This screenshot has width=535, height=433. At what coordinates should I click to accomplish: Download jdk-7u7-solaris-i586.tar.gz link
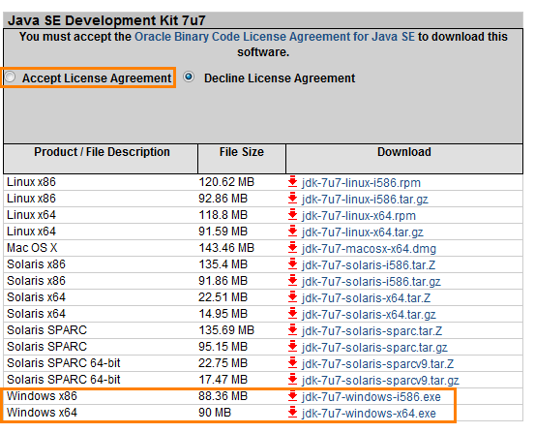(x=372, y=281)
